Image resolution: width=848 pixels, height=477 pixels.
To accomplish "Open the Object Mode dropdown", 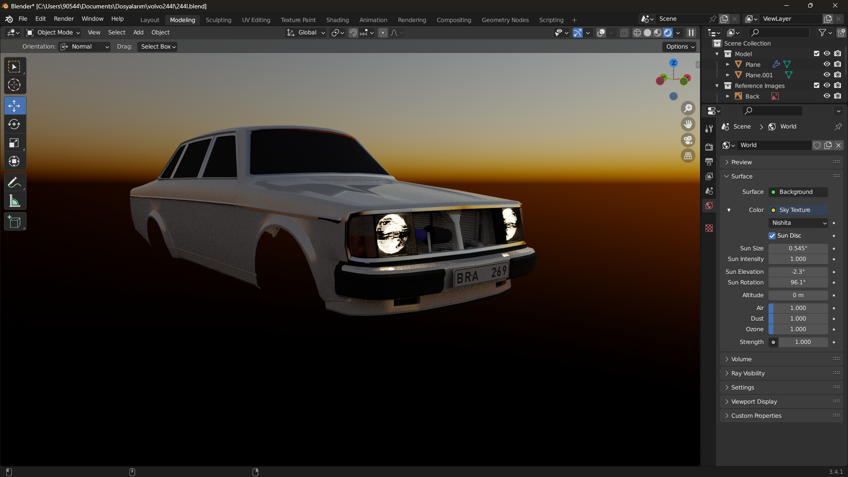I will tap(53, 33).
